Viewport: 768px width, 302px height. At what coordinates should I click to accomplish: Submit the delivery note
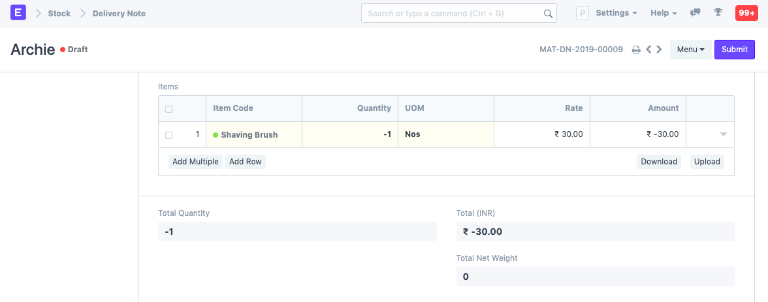[734, 50]
